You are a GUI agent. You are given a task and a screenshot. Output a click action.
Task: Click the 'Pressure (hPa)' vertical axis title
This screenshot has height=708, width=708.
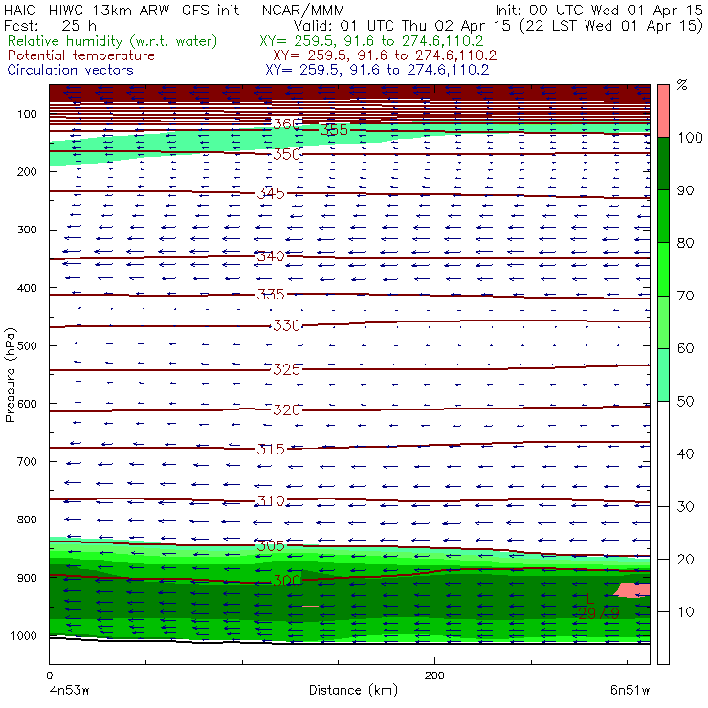click(x=10, y=374)
